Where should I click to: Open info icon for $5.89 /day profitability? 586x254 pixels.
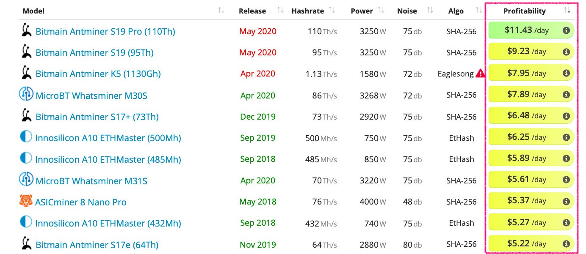click(x=566, y=158)
